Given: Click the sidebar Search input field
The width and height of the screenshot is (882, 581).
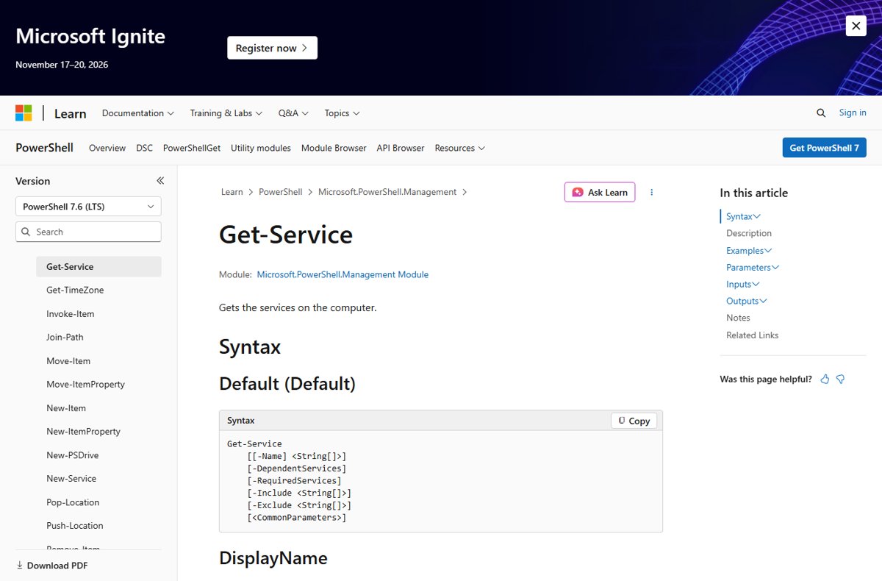Looking at the screenshot, I should [88, 232].
